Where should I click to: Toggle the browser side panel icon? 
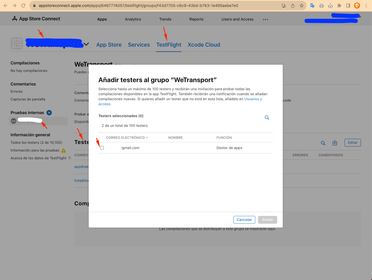point(348,6)
